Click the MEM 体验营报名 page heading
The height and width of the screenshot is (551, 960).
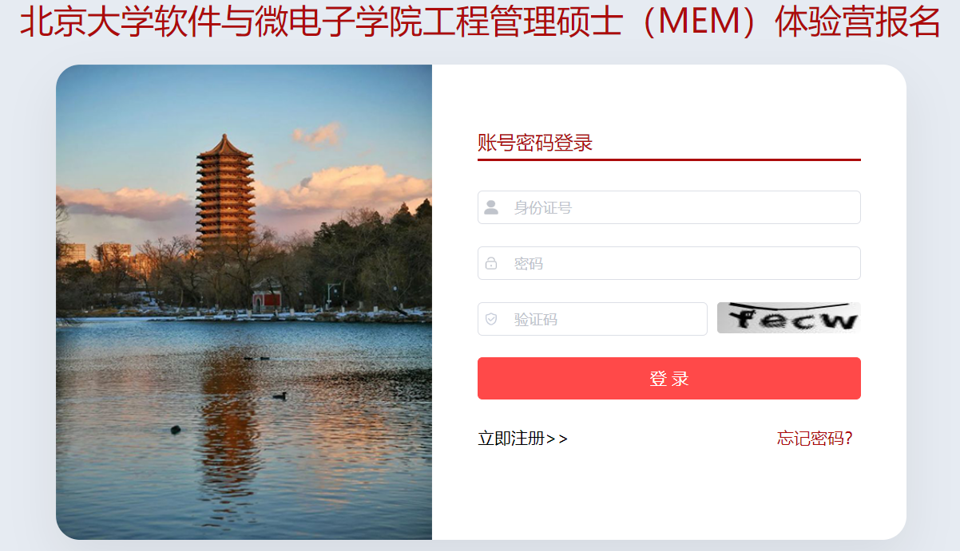click(x=480, y=22)
